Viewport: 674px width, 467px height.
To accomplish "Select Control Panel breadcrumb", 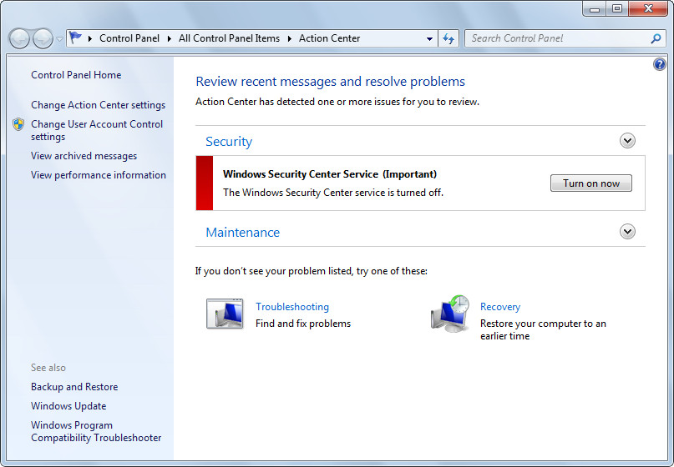I will tap(129, 38).
